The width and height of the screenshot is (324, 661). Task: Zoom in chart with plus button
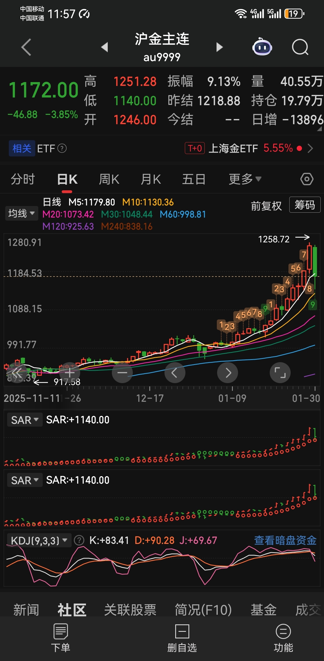(x=69, y=373)
